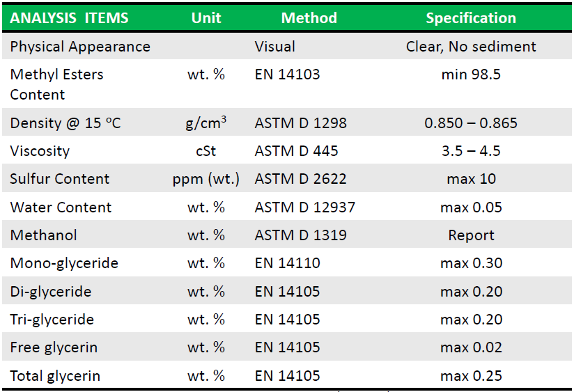Click the Method column header
This screenshot has height=392, width=574.
click(309, 18)
